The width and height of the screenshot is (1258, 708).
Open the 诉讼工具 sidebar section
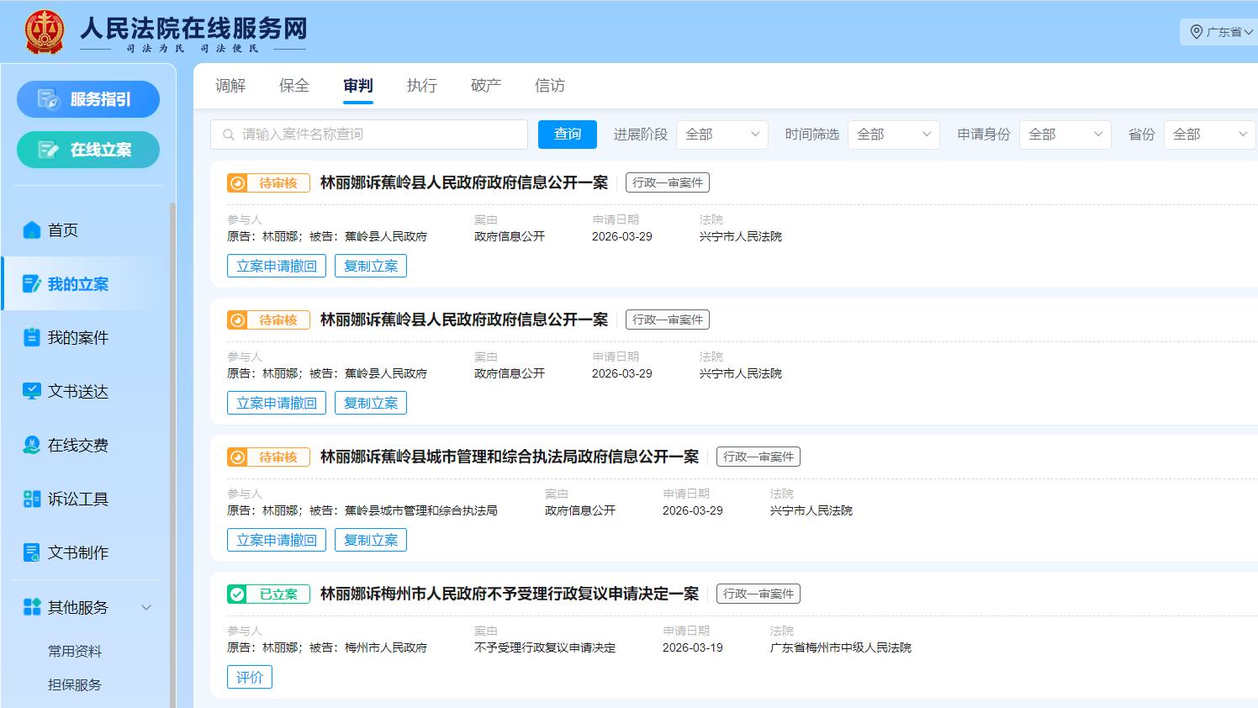[x=73, y=499]
